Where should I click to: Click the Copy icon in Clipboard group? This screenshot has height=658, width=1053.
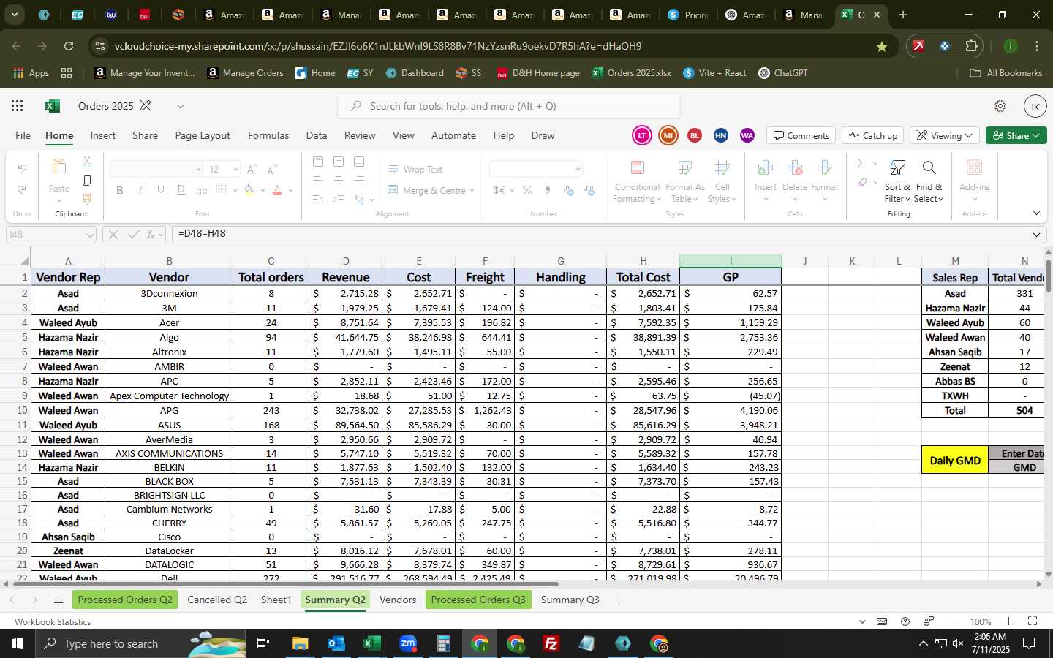(x=86, y=181)
